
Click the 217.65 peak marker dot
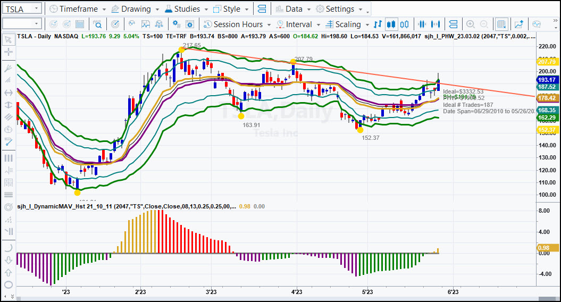coord(181,50)
